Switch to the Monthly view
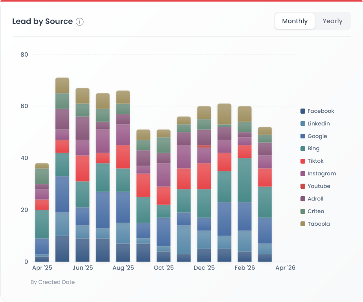363x302 pixels. click(x=295, y=21)
